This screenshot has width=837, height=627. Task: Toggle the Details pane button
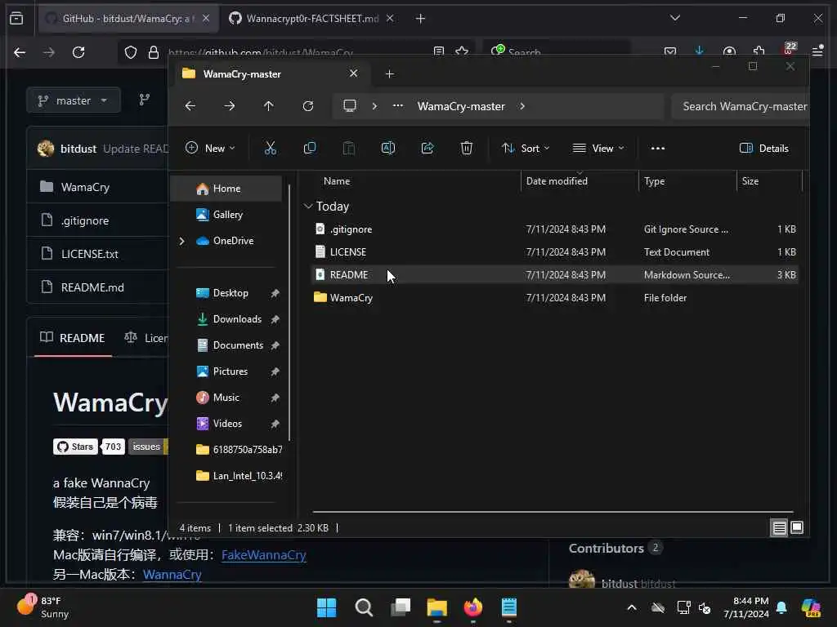764,149
